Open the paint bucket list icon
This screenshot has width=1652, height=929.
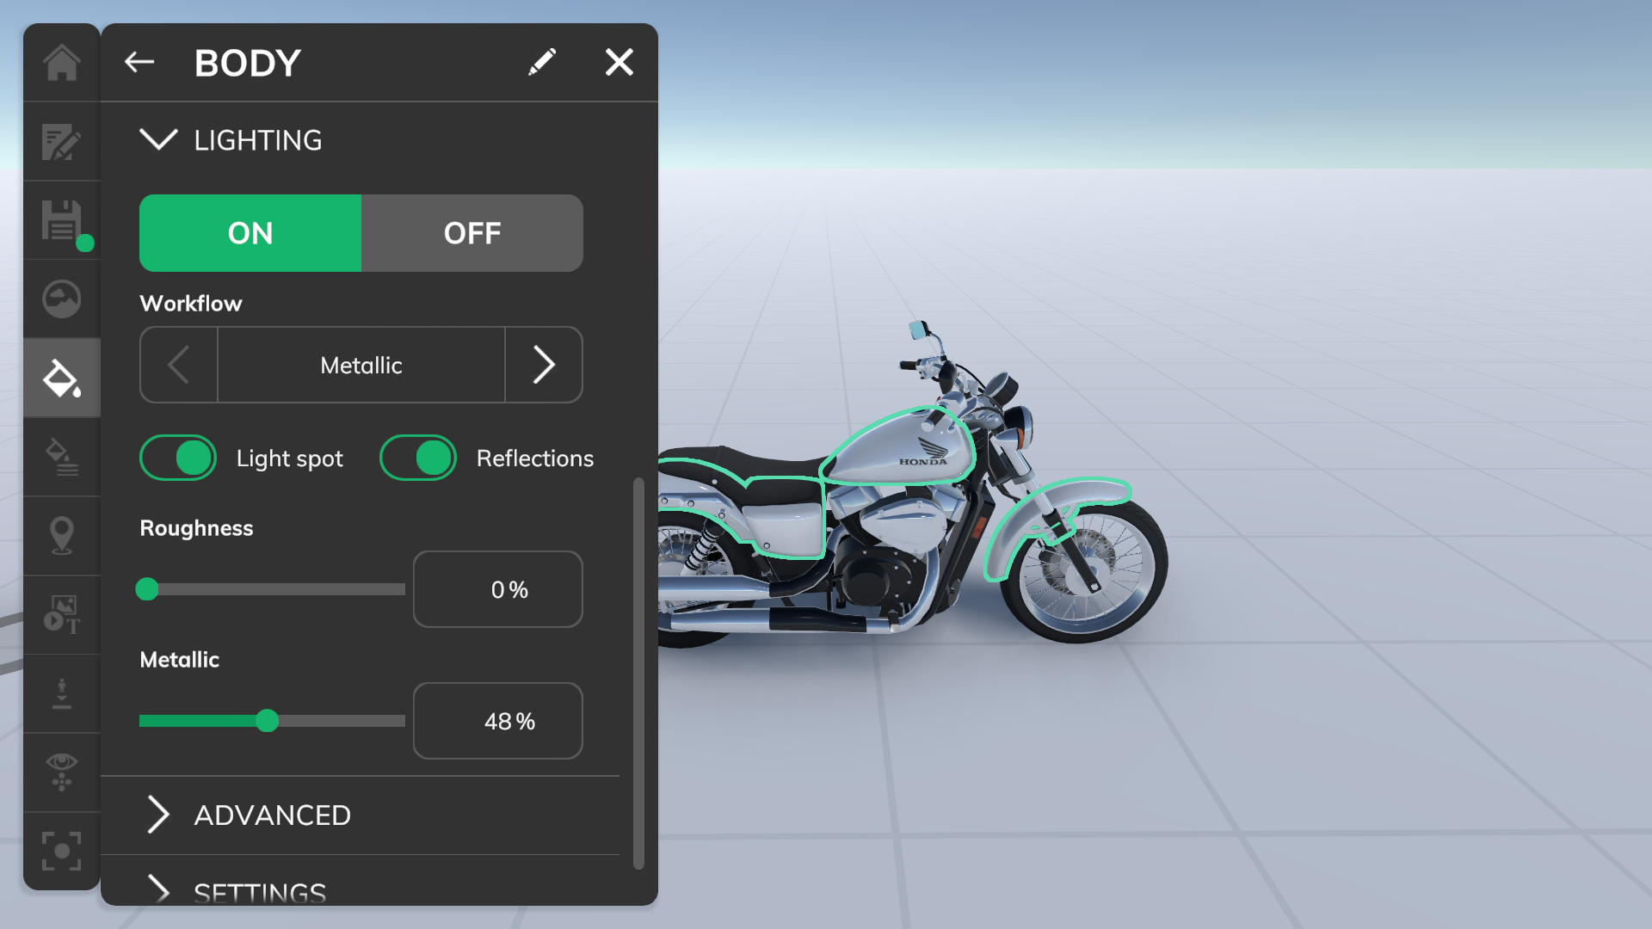pos(62,457)
